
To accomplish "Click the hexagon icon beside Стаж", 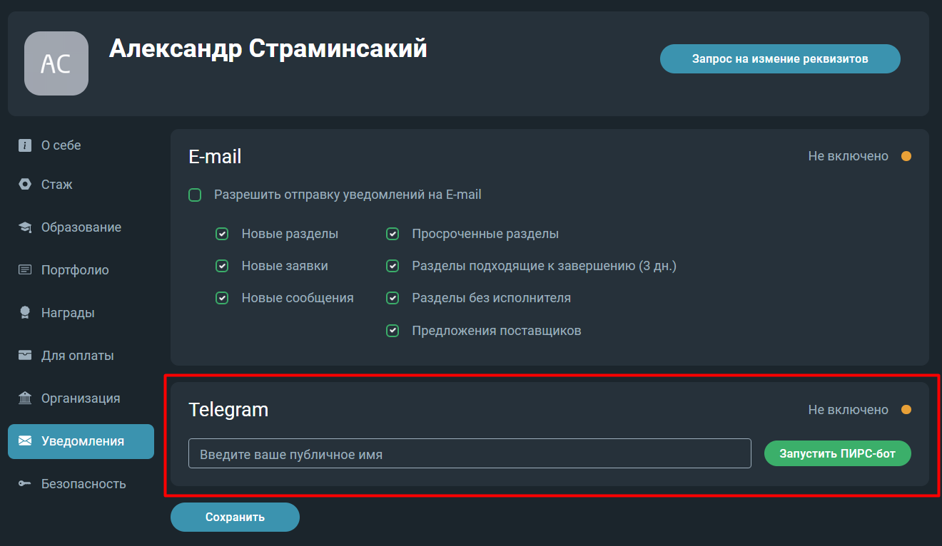I will (x=25, y=185).
